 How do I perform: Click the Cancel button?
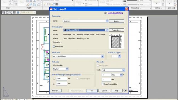point(104,91)
